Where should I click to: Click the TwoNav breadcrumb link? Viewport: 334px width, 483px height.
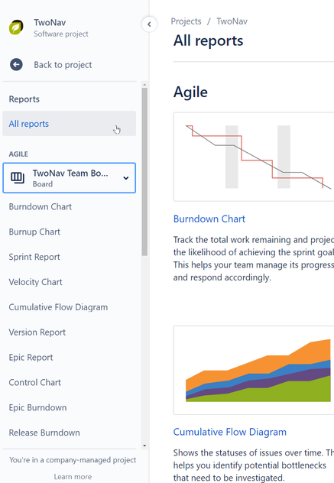coord(232,21)
